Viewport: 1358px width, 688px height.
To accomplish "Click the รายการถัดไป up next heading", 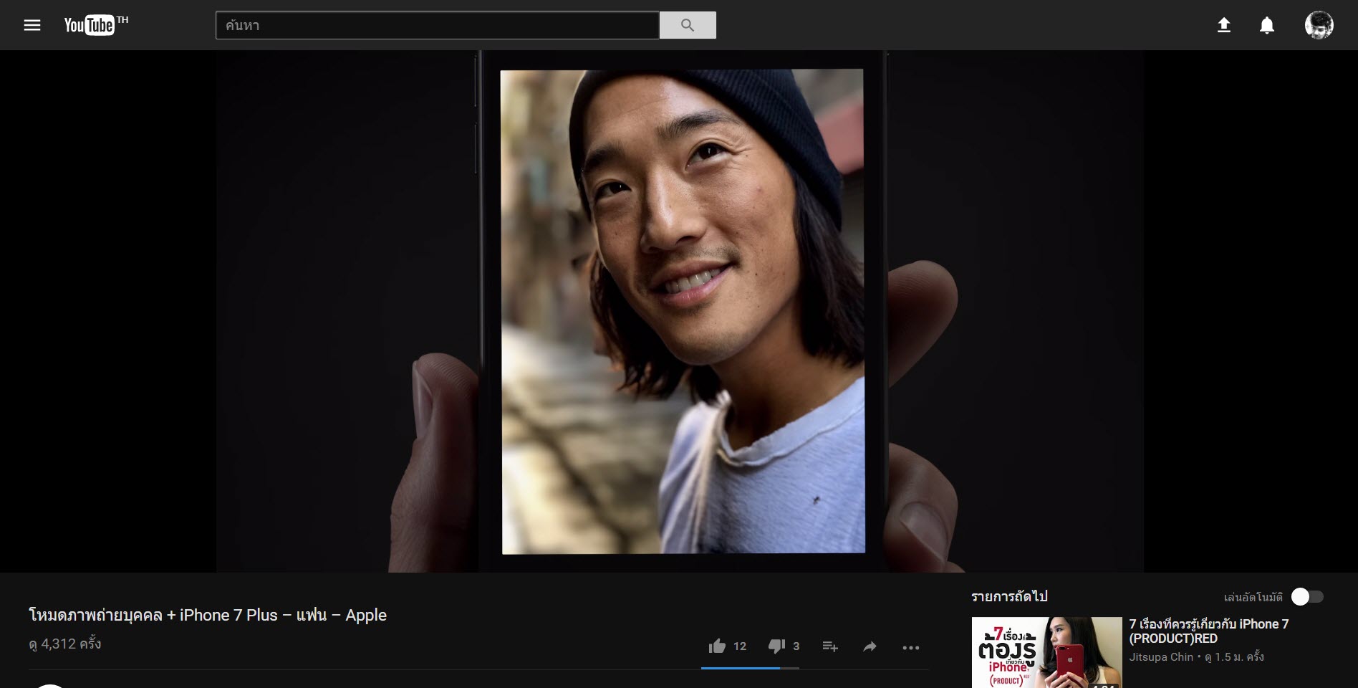I will pyautogui.click(x=1009, y=596).
